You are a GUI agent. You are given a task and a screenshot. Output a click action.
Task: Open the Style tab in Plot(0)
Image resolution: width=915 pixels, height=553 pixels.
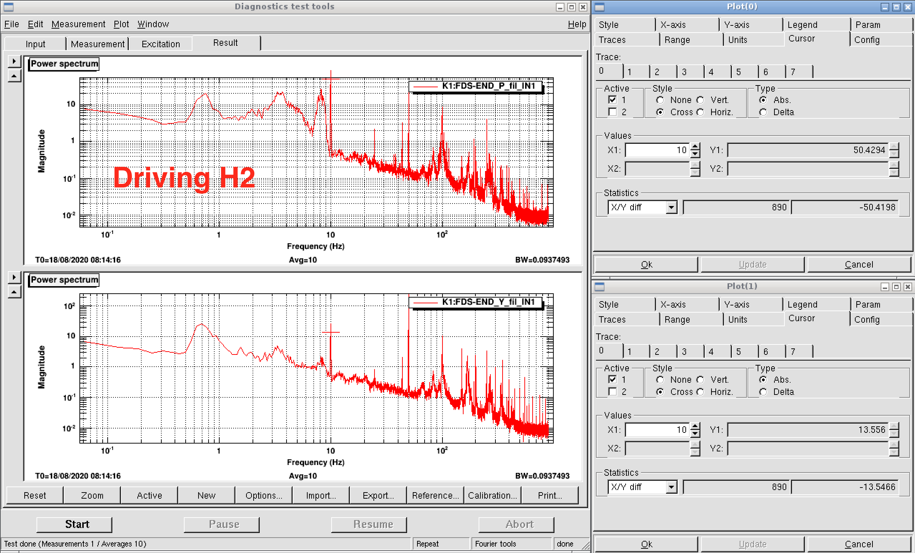624,25
